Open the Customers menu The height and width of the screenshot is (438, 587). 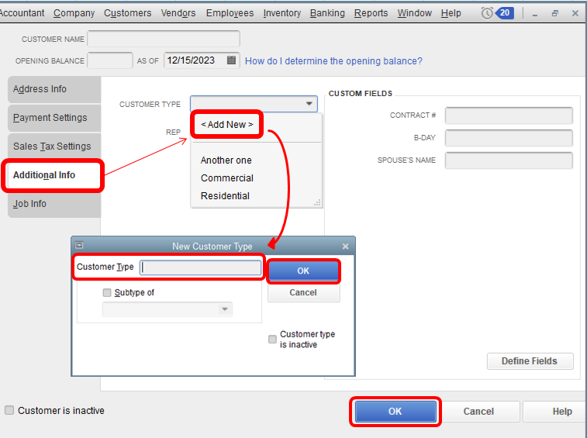tap(128, 13)
